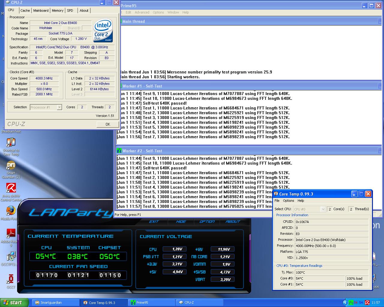Click OPTION in Smart Guardian

207,222
